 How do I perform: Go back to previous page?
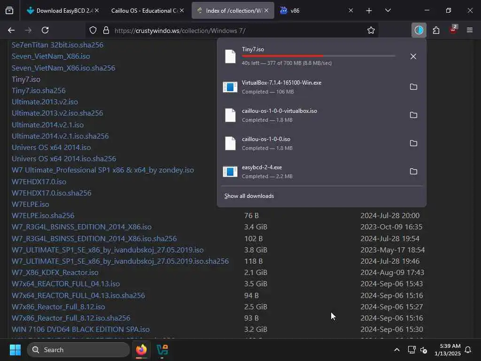(x=11, y=30)
